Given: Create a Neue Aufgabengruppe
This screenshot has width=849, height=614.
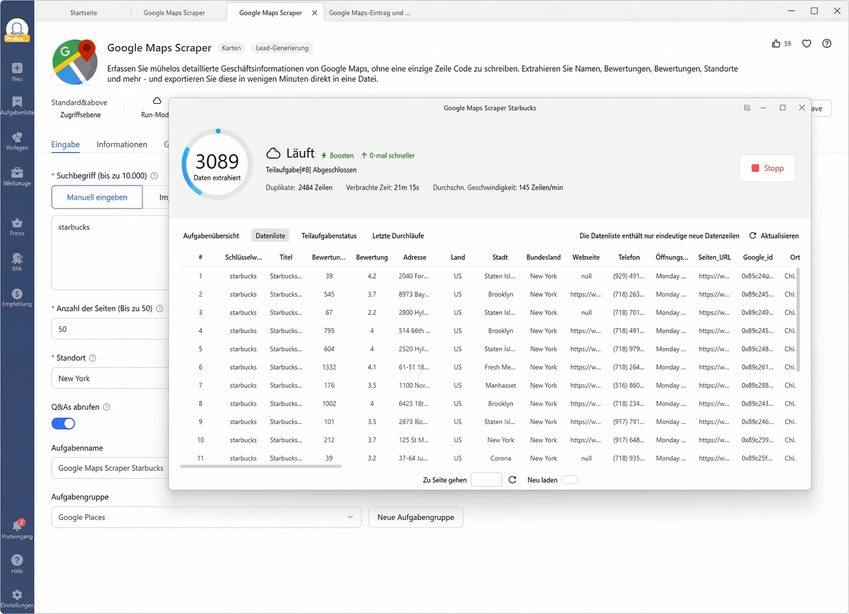Looking at the screenshot, I should 415,517.
